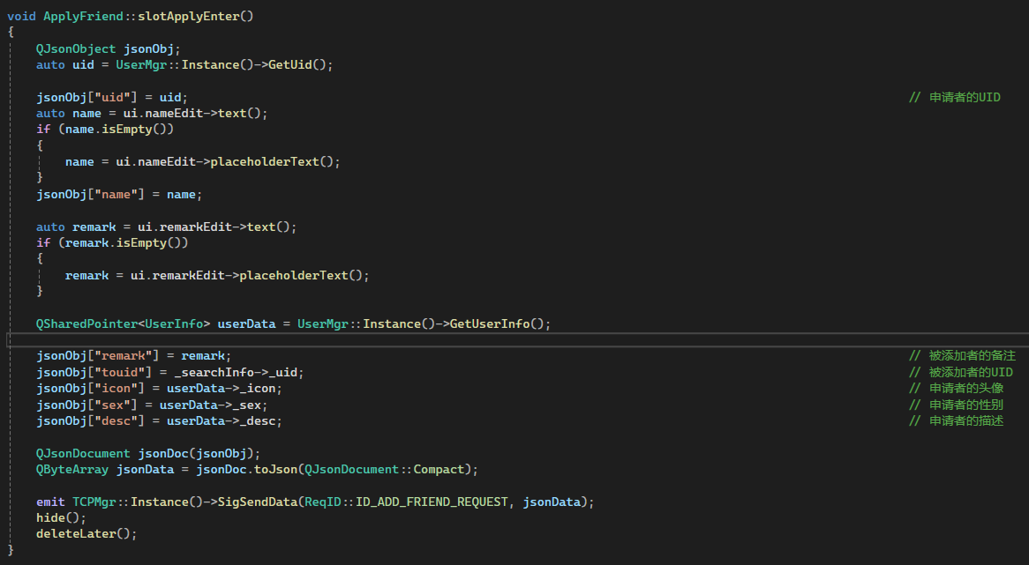1029x565 pixels.
Task: Click the 申请者的UID comment
Action: pyautogui.click(x=954, y=97)
